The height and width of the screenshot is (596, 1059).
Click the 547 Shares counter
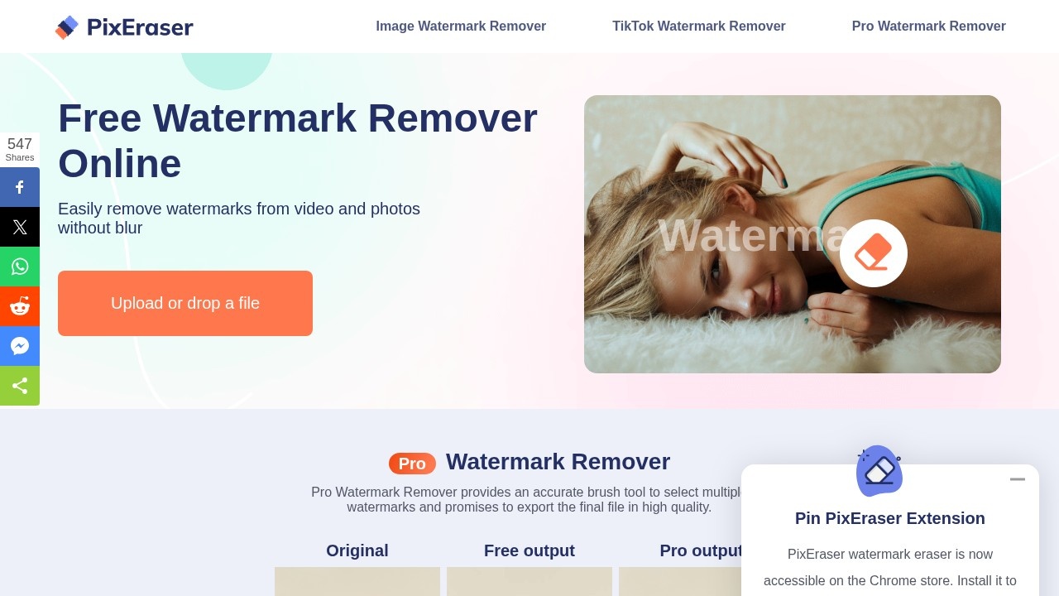[20, 150]
